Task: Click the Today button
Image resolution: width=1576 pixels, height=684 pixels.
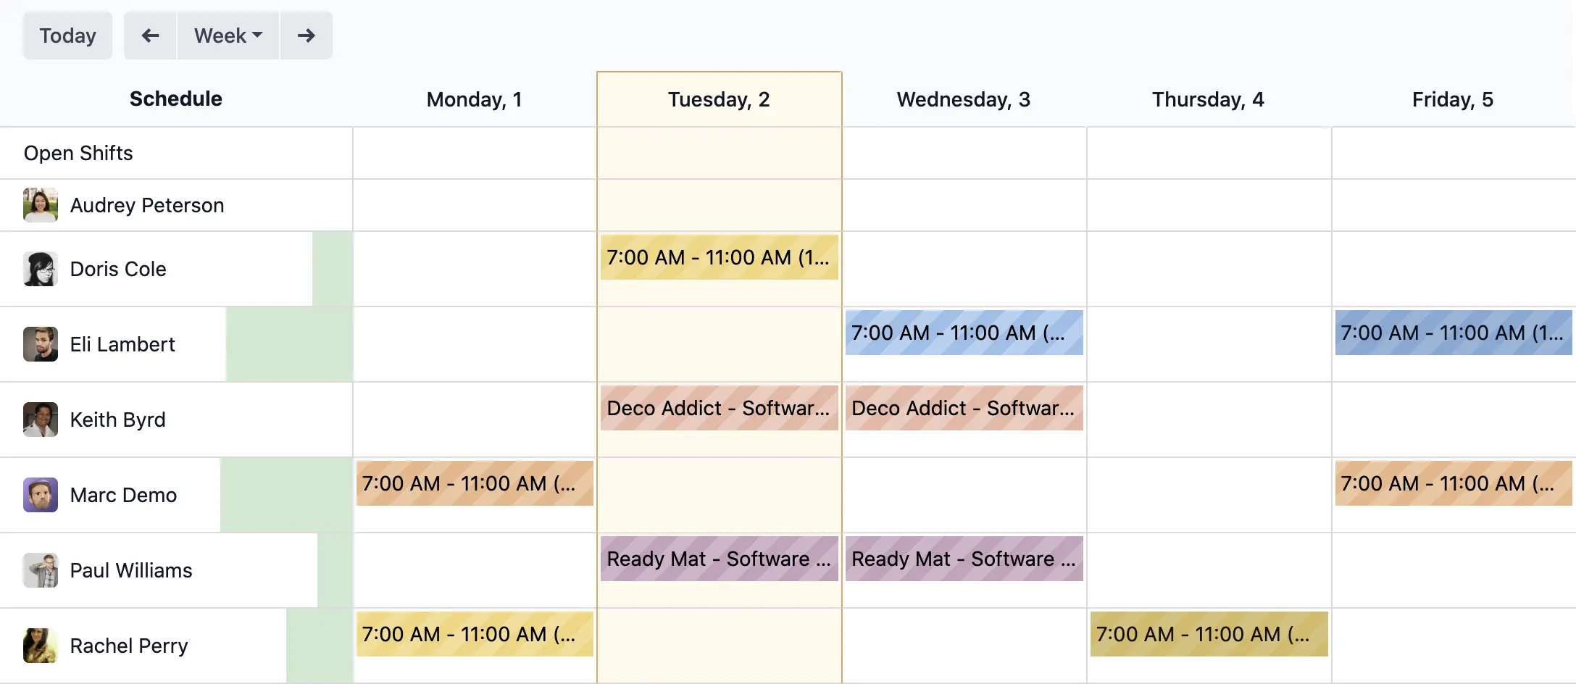Action: tap(67, 35)
